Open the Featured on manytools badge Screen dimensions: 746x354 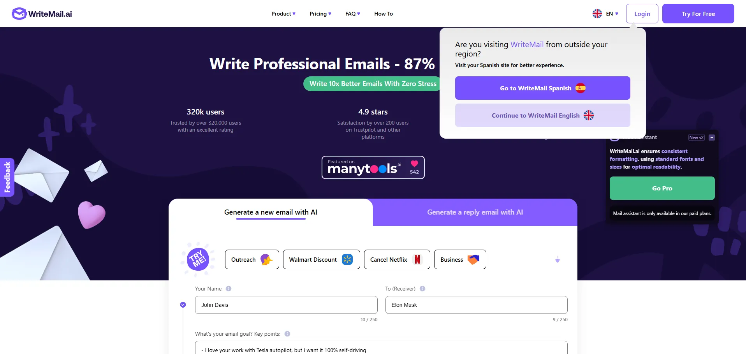[x=373, y=167]
